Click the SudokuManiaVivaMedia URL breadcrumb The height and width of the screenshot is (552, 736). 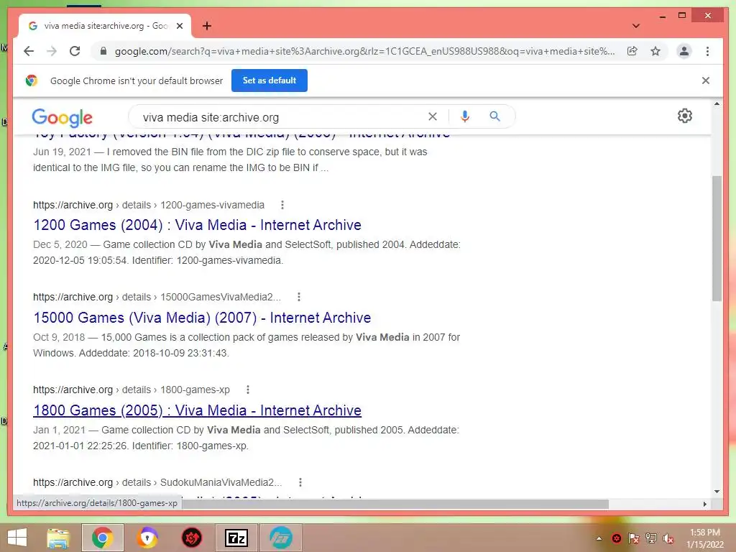pos(157,482)
